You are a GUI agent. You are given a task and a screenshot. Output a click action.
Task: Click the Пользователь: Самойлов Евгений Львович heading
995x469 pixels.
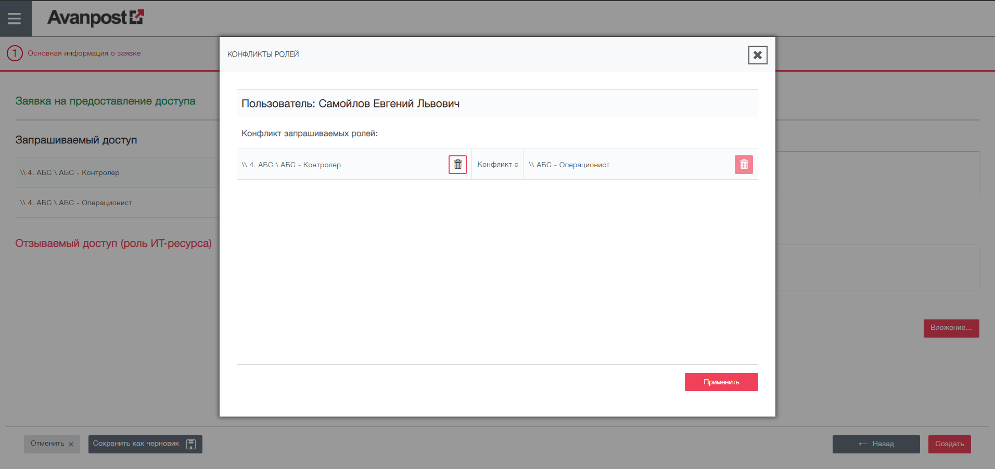(350, 103)
